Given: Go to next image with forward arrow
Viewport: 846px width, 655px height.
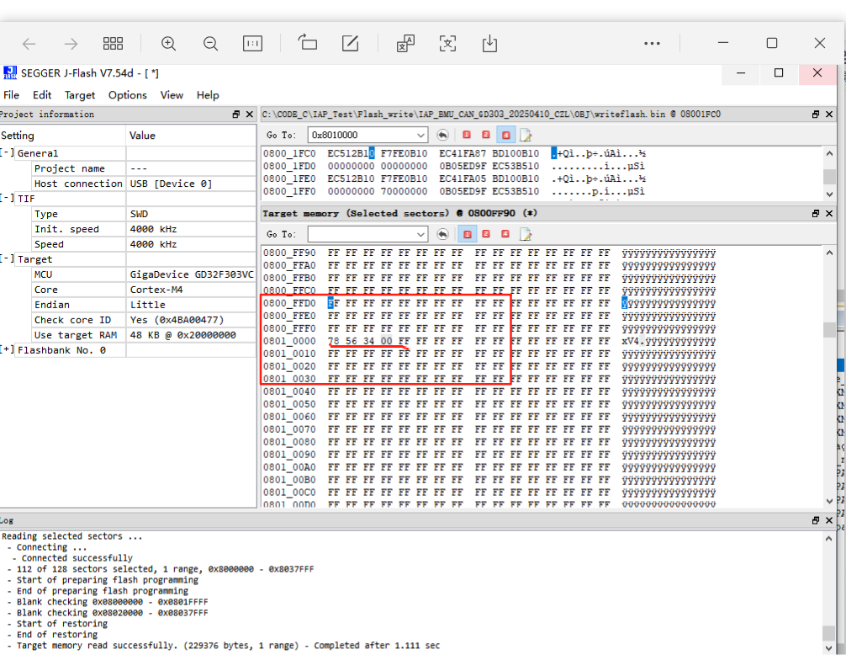Looking at the screenshot, I should tap(71, 43).
